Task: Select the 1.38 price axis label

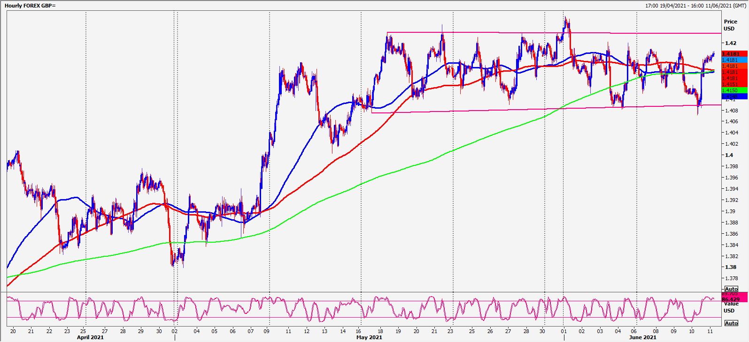Action: (730, 267)
